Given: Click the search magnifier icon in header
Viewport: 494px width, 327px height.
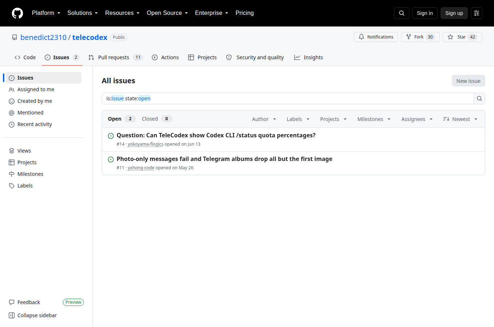Looking at the screenshot, I should coord(402,13).
